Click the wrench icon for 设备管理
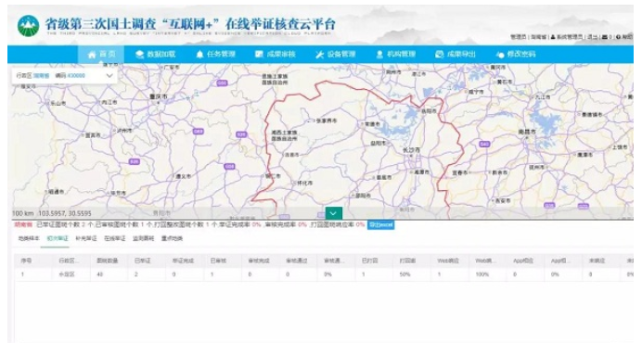This screenshot has height=343, width=642. click(319, 55)
